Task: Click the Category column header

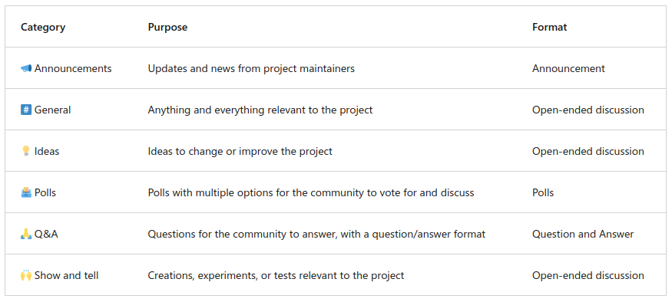Action: [x=43, y=27]
